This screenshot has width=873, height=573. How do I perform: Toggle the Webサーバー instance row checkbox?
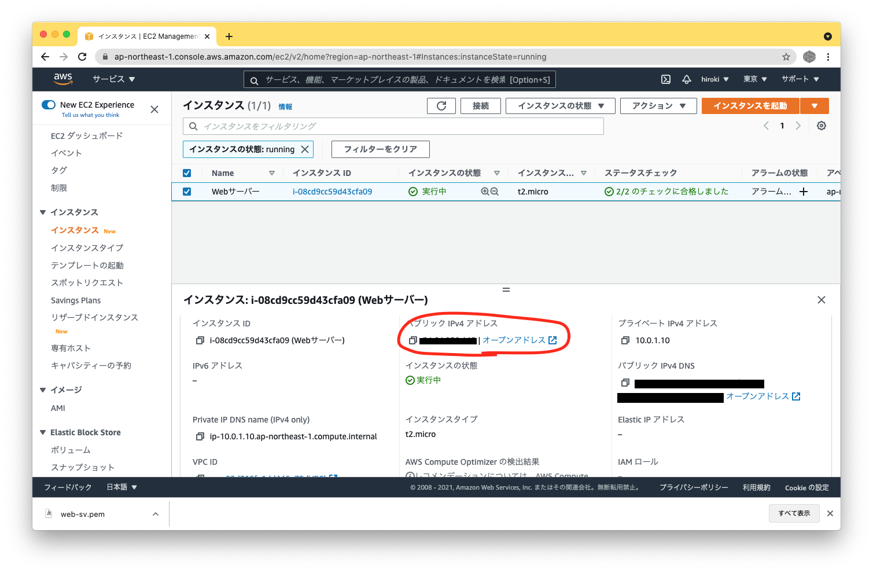pos(187,191)
